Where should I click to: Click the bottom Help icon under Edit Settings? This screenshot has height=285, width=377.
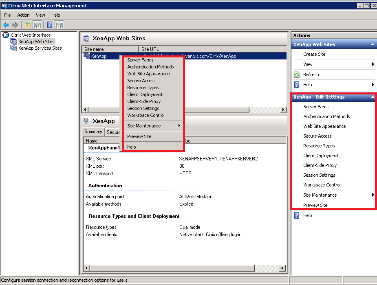coord(297,215)
